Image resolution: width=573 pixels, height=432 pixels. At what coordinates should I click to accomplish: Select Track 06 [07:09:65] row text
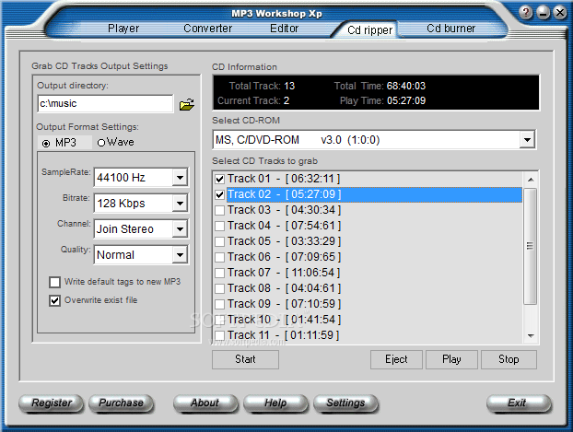(284, 258)
